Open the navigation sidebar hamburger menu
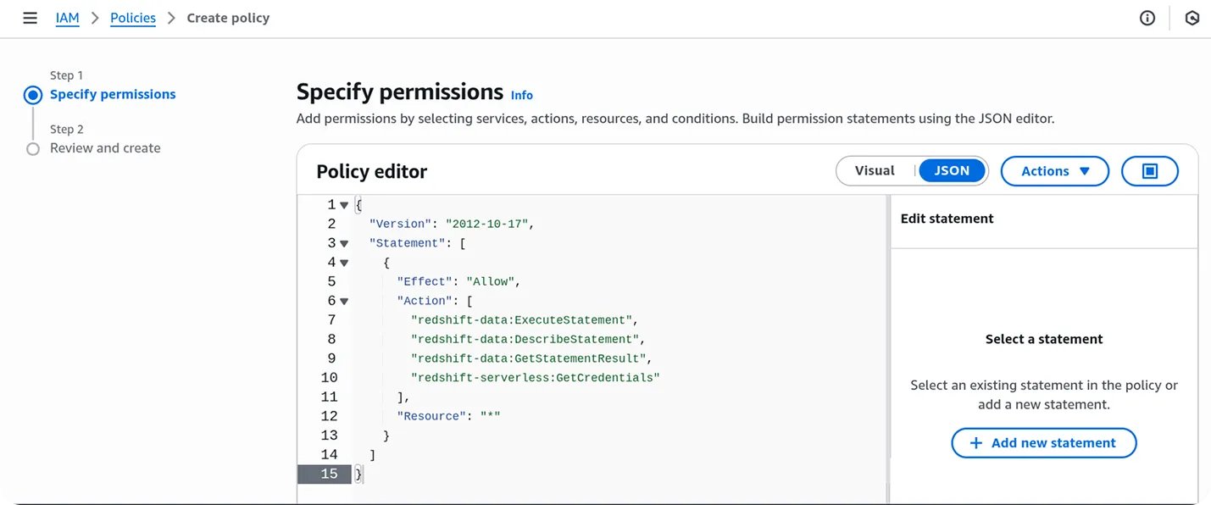This screenshot has width=1211, height=505. [x=30, y=17]
